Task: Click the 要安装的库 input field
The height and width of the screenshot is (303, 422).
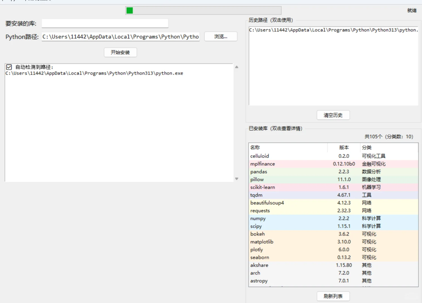Action: tap(105, 23)
